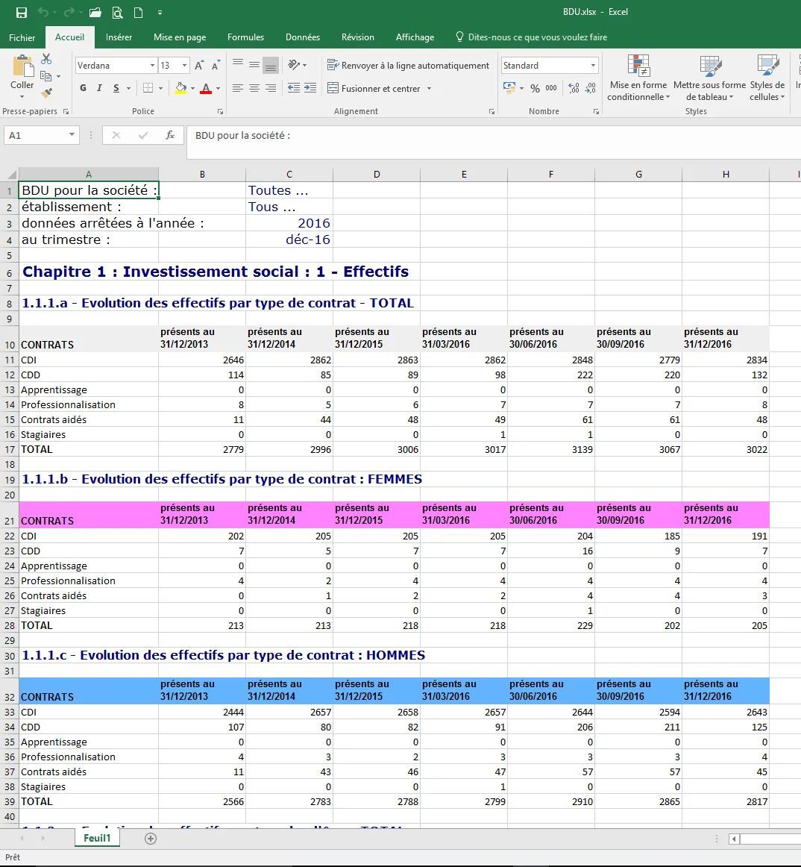Cut selection with the scissors icon
Image resolution: width=801 pixels, height=867 pixels.
[46, 59]
